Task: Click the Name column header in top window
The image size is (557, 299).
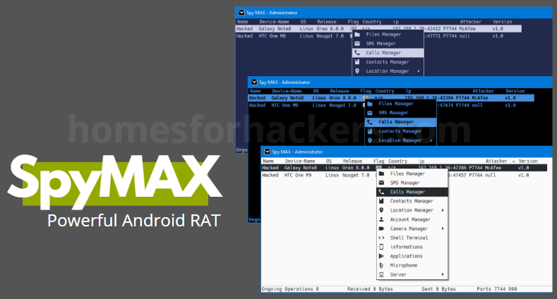Action: (243, 22)
